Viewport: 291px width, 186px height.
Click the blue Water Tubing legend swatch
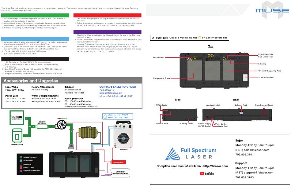tap(21, 161)
